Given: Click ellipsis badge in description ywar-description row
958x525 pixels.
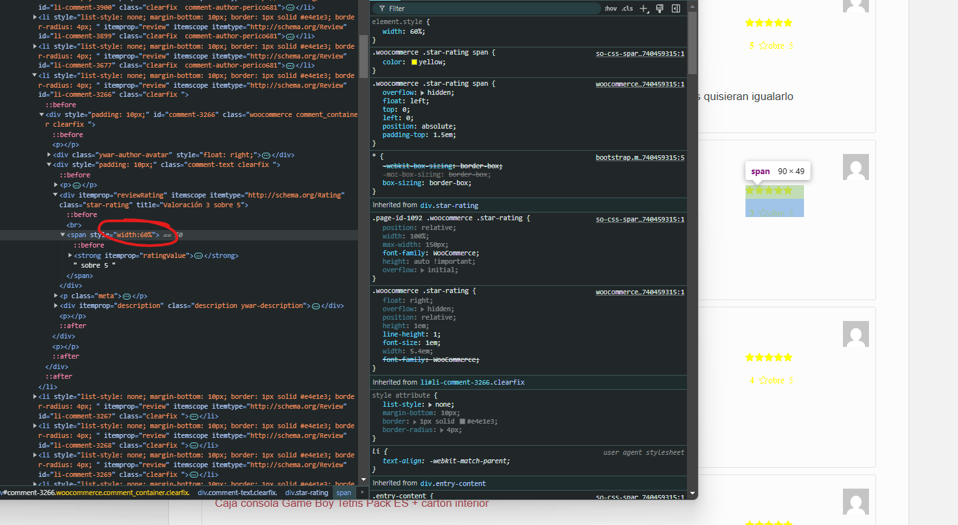Looking at the screenshot, I should (315, 306).
